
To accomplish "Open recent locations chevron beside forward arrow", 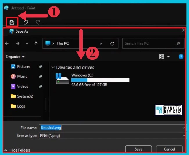I will (x=27, y=43).
